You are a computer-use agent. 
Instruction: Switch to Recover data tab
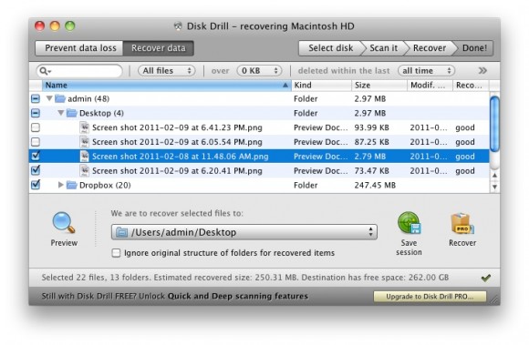pyautogui.click(x=158, y=48)
